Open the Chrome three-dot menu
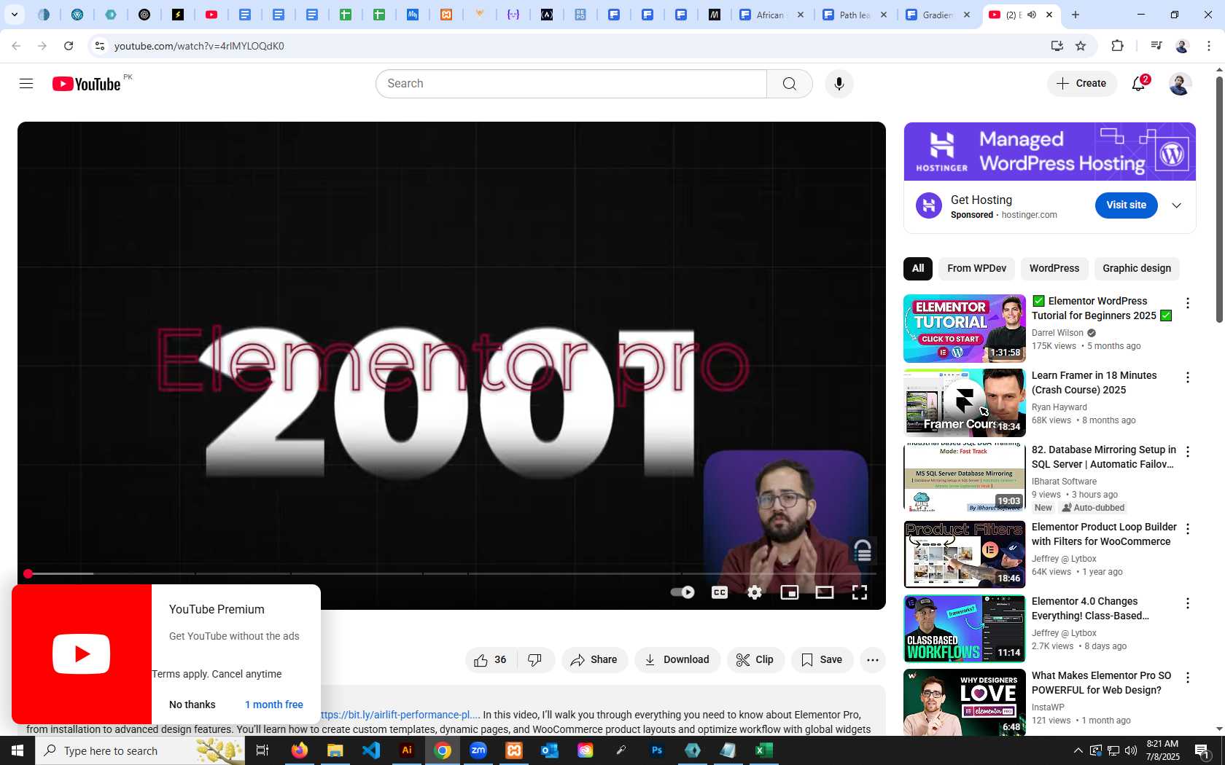 pyautogui.click(x=1208, y=46)
